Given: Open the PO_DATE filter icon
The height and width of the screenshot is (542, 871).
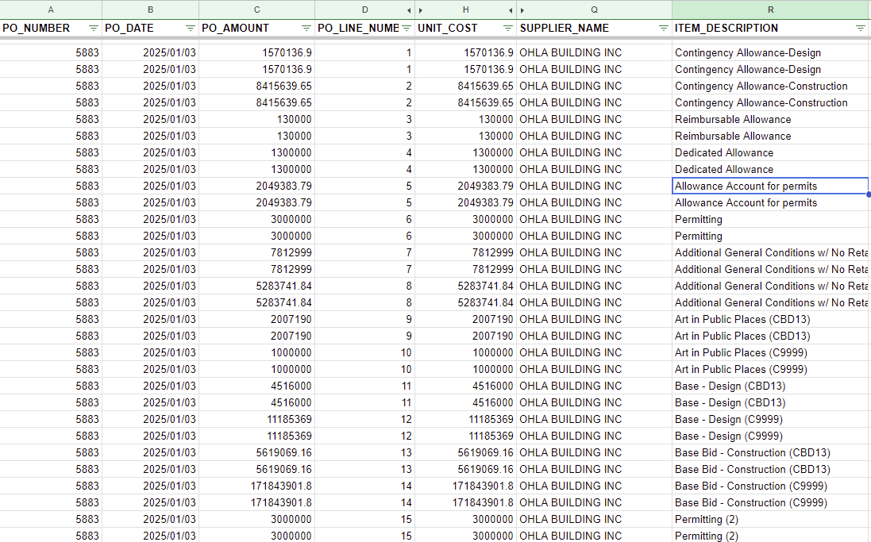Looking at the screenshot, I should [x=190, y=28].
